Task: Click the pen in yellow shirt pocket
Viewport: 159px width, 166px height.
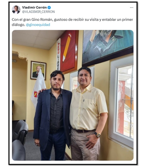Action: click(x=84, y=100)
